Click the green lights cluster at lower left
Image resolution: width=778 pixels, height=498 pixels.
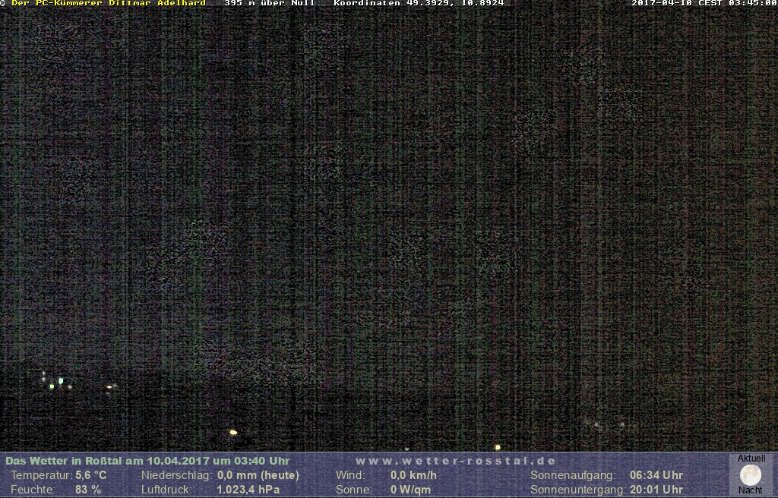[55, 381]
